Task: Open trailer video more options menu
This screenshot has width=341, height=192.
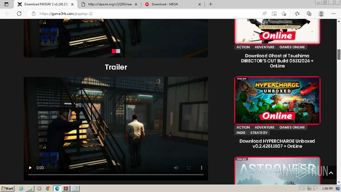Action: click(x=202, y=168)
